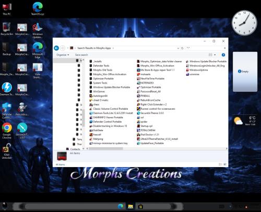Open the view options dropdown arrow
Image resolution: width=261 pixels, height=212 pixels.
(215, 55)
